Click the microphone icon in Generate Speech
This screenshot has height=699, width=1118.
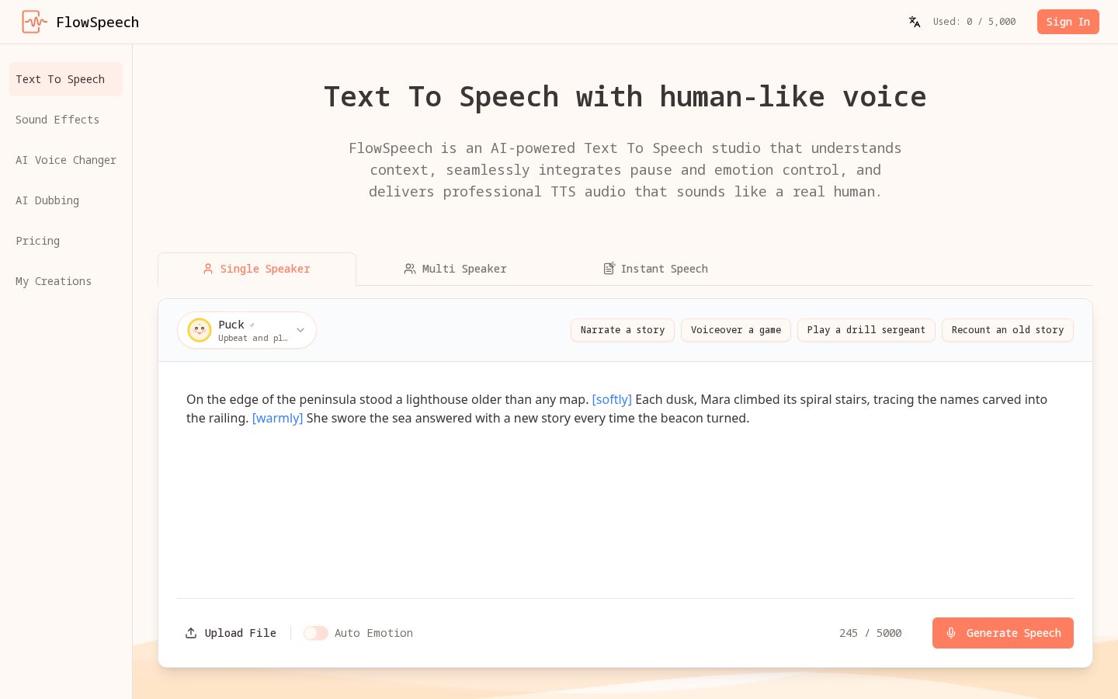[x=951, y=633]
